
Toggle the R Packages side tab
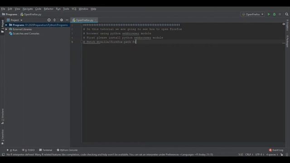pyautogui.click(x=287, y=41)
